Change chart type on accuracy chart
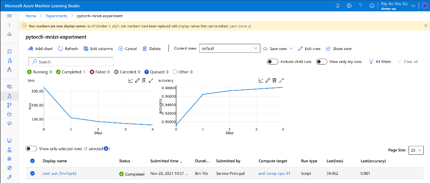 [261, 81]
